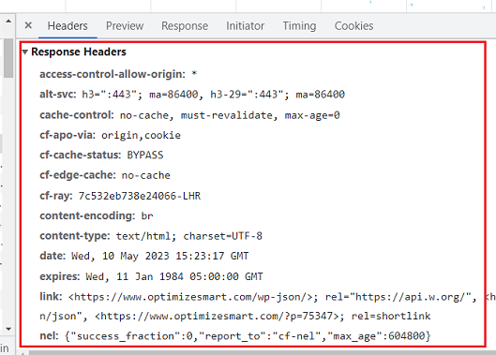Close the request details panel
This screenshot has height=355, width=496.
click(x=28, y=25)
